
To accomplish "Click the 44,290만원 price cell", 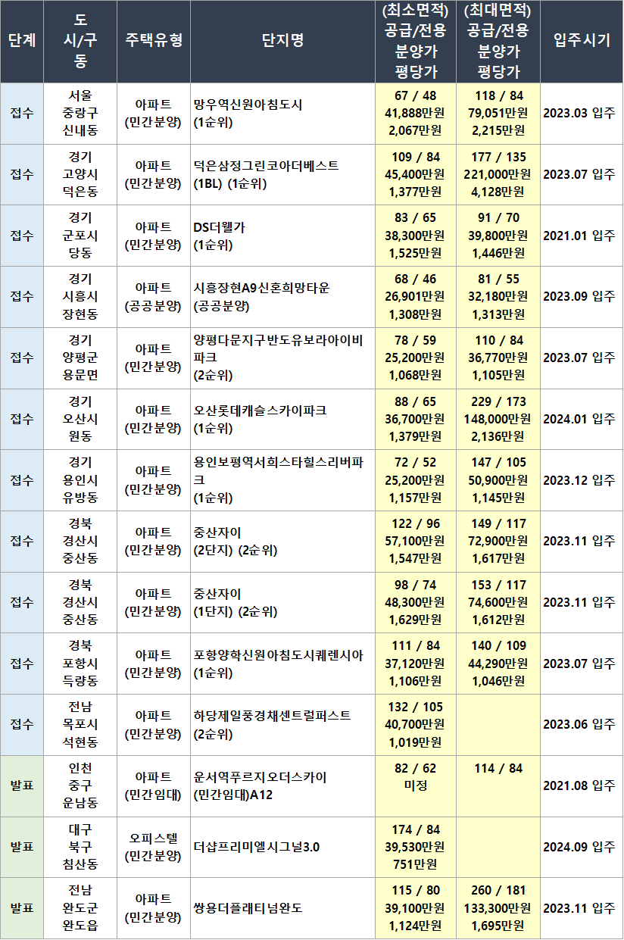I will (498, 664).
